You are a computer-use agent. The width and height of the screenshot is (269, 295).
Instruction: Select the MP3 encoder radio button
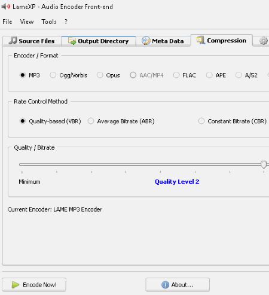pyautogui.click(x=23, y=75)
